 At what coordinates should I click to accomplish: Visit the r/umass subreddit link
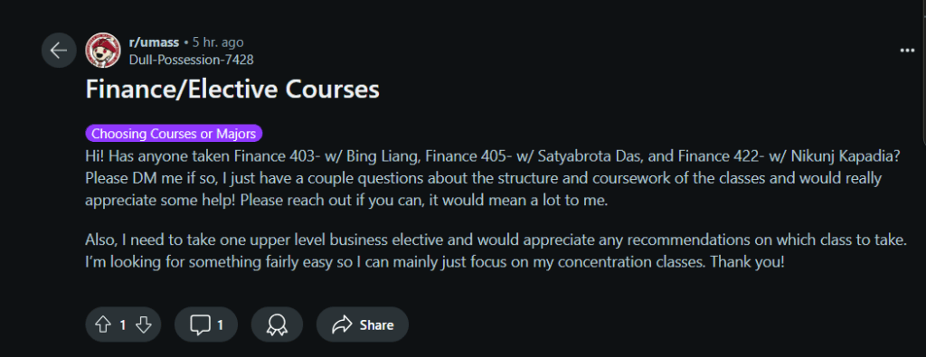click(x=154, y=42)
